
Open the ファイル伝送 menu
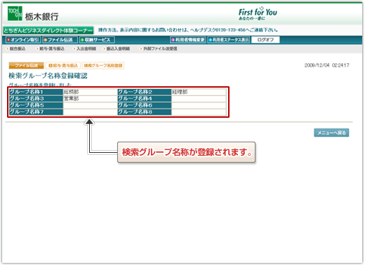(60, 40)
